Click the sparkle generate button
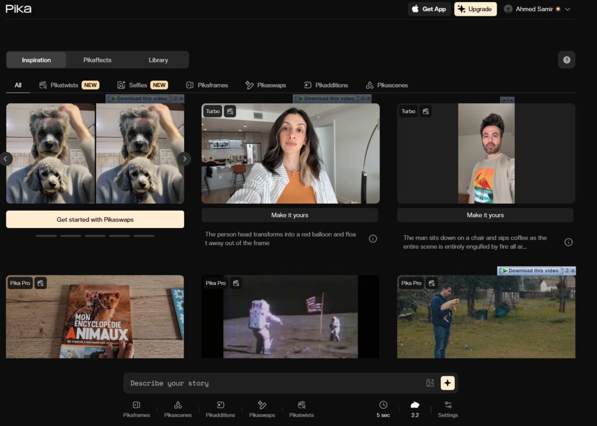 pyautogui.click(x=447, y=383)
